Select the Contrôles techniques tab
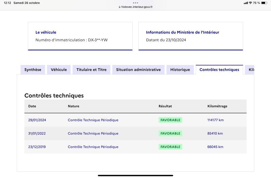The width and height of the screenshot is (271, 178). 219,70
